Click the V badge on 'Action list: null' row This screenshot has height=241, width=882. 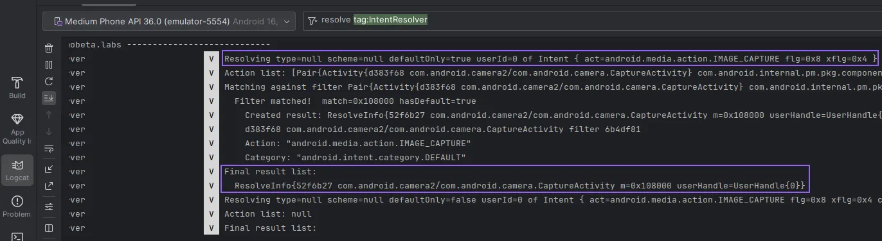tap(212, 214)
